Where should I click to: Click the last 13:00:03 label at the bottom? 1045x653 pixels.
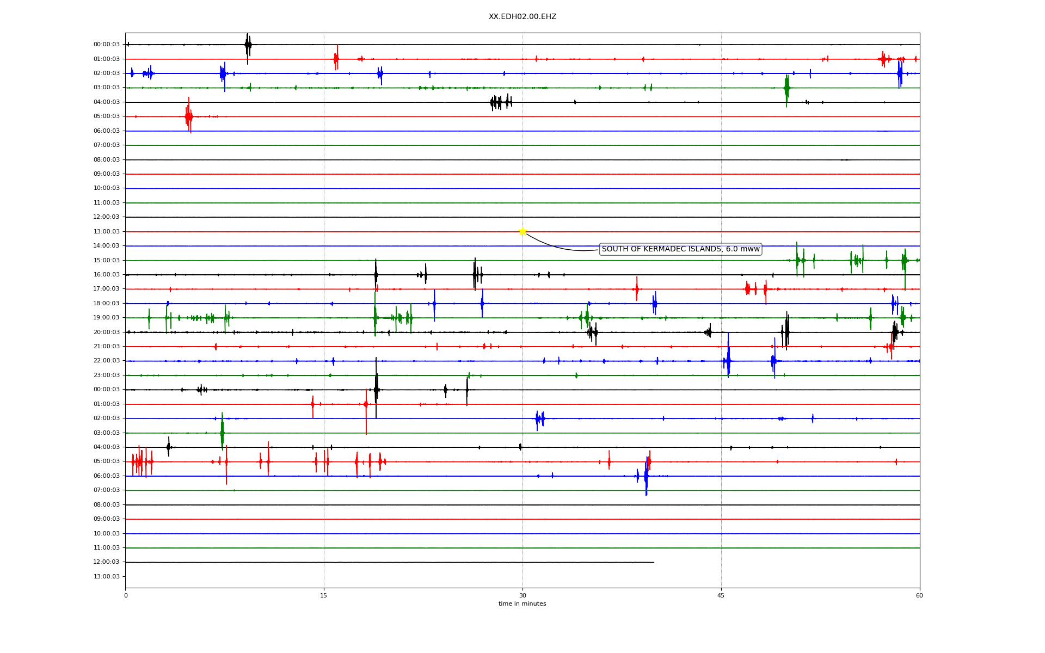(107, 576)
